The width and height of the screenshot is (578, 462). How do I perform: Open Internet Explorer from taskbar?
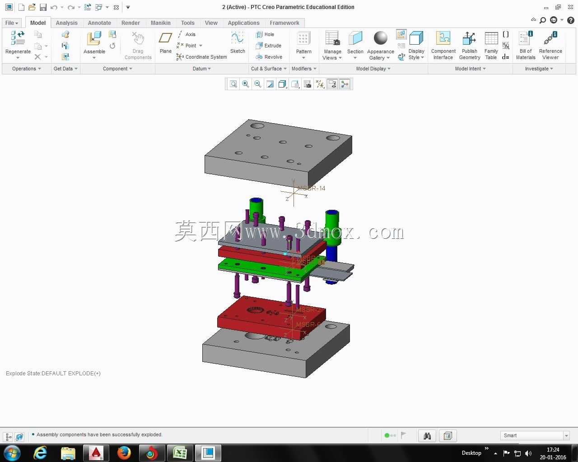(x=41, y=453)
